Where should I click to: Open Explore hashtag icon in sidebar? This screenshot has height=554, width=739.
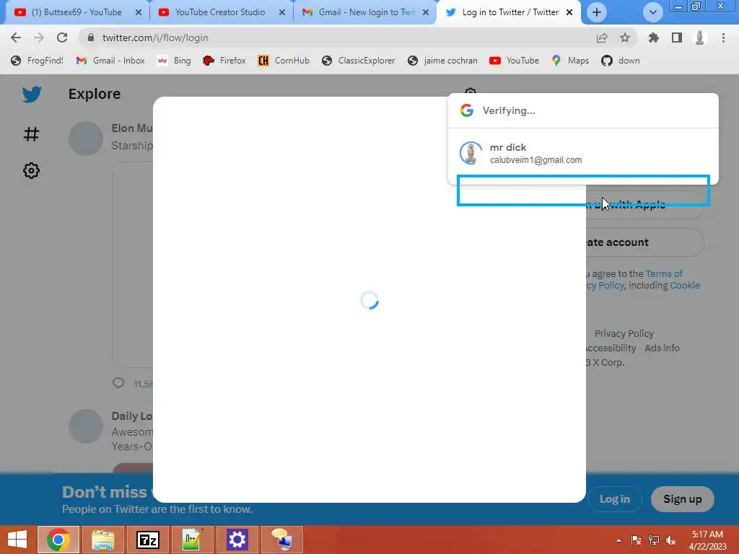[x=31, y=134]
